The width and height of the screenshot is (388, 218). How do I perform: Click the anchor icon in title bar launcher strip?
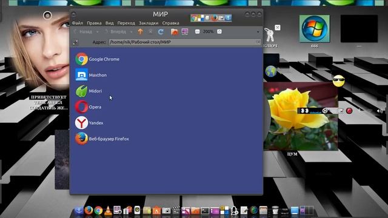pyautogui.click(x=228, y=18)
